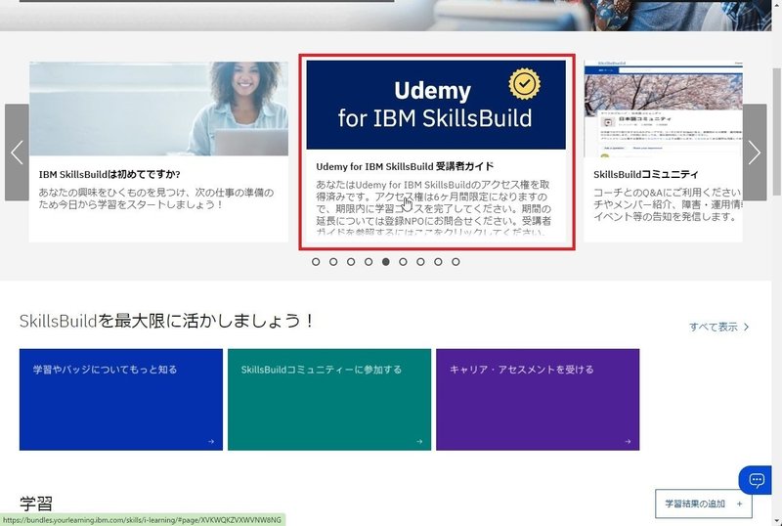Click text あなたはUdemy for IBM SkillsBuildのアクセス権を取得済みです
This screenshot has height=526, width=782.
click(432, 190)
